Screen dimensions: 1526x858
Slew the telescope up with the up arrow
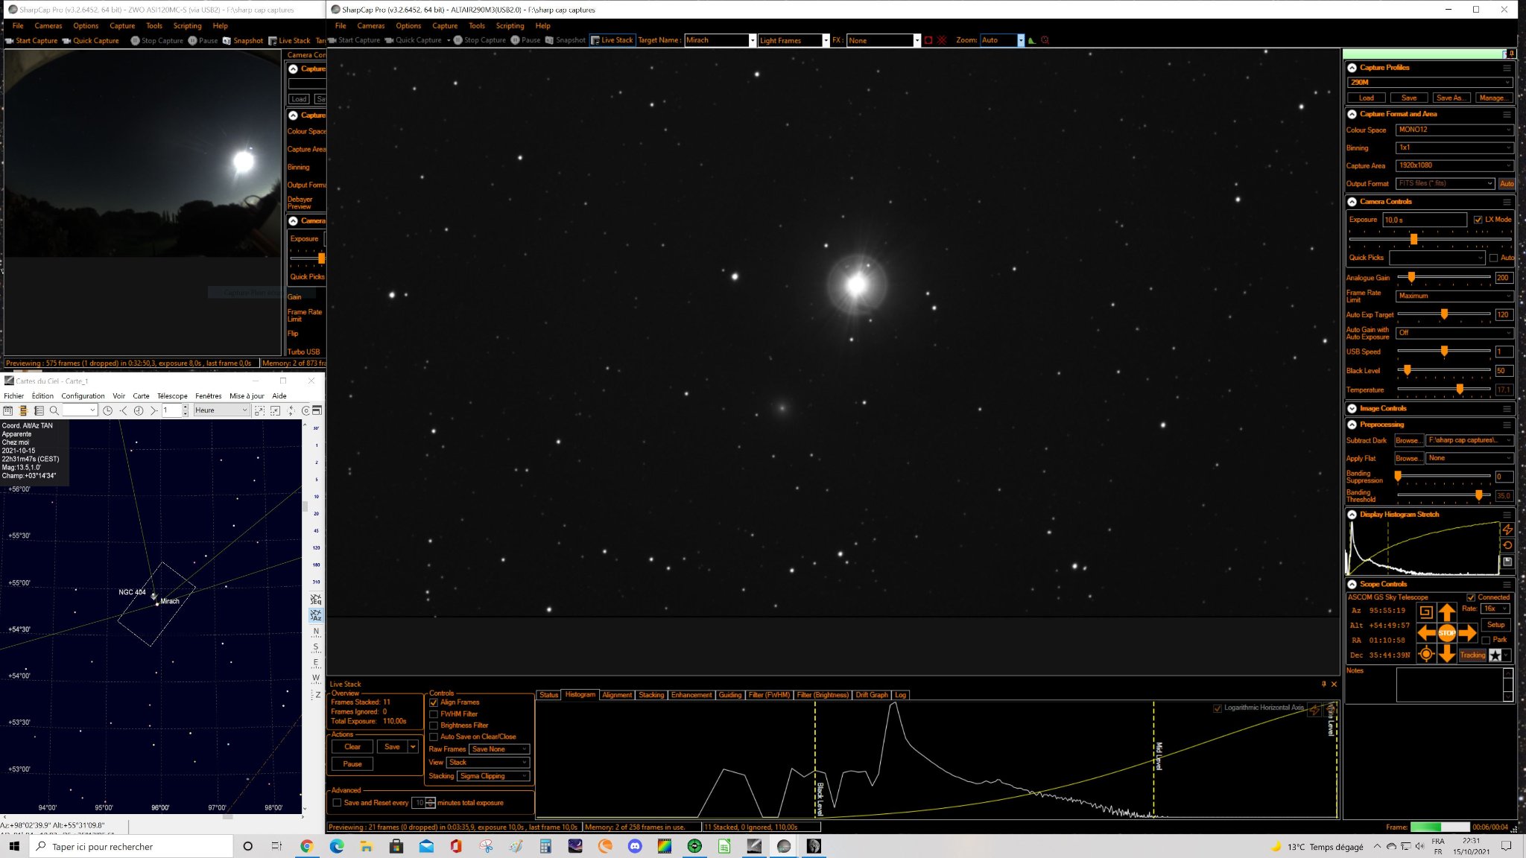click(x=1447, y=612)
